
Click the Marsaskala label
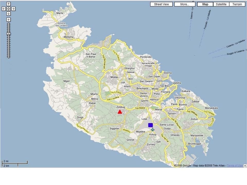211,108
